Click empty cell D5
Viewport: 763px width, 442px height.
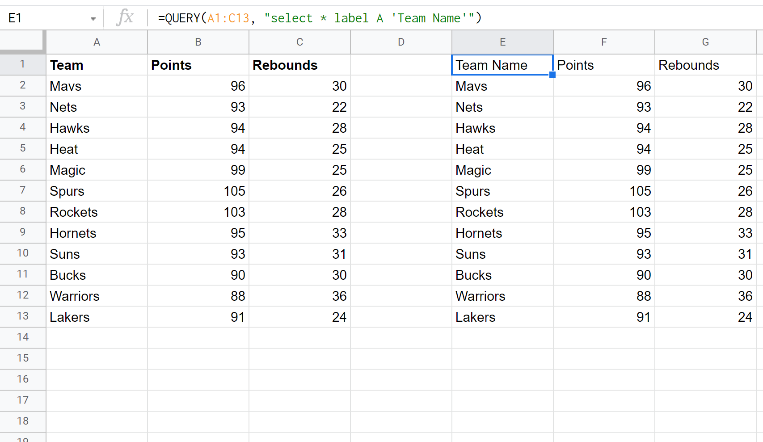[x=401, y=149]
